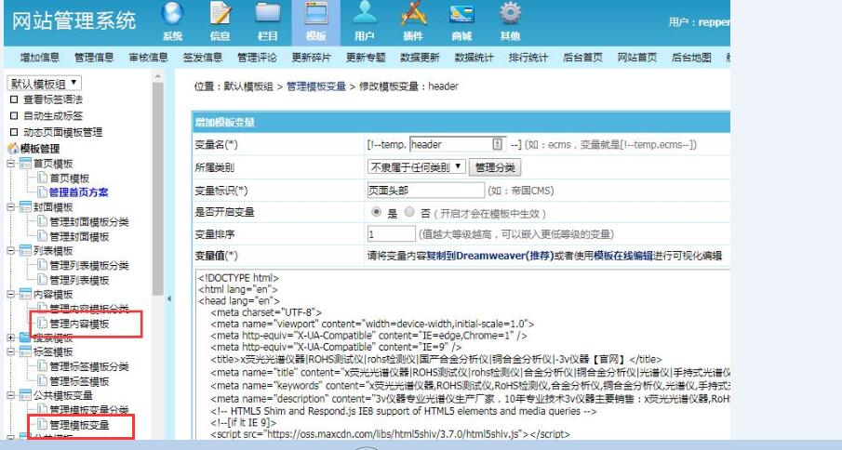Open 管理标签模板 in the tree
Screen dimensions: 842x450
pos(79,381)
